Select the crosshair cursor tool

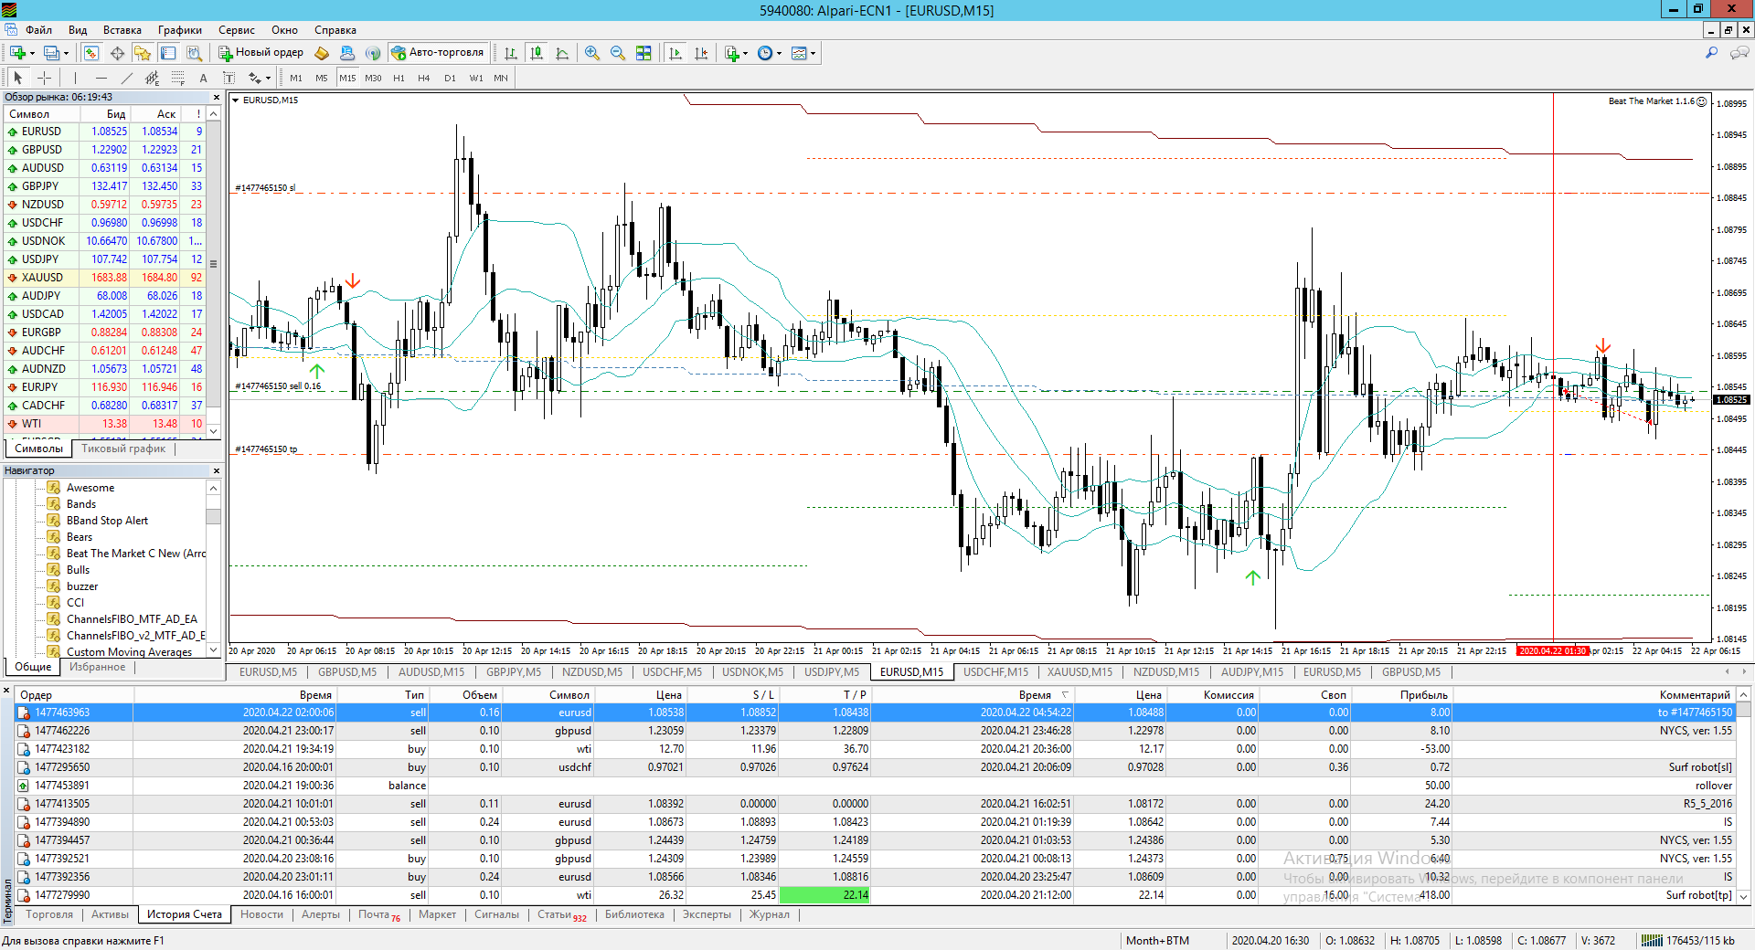[x=44, y=78]
